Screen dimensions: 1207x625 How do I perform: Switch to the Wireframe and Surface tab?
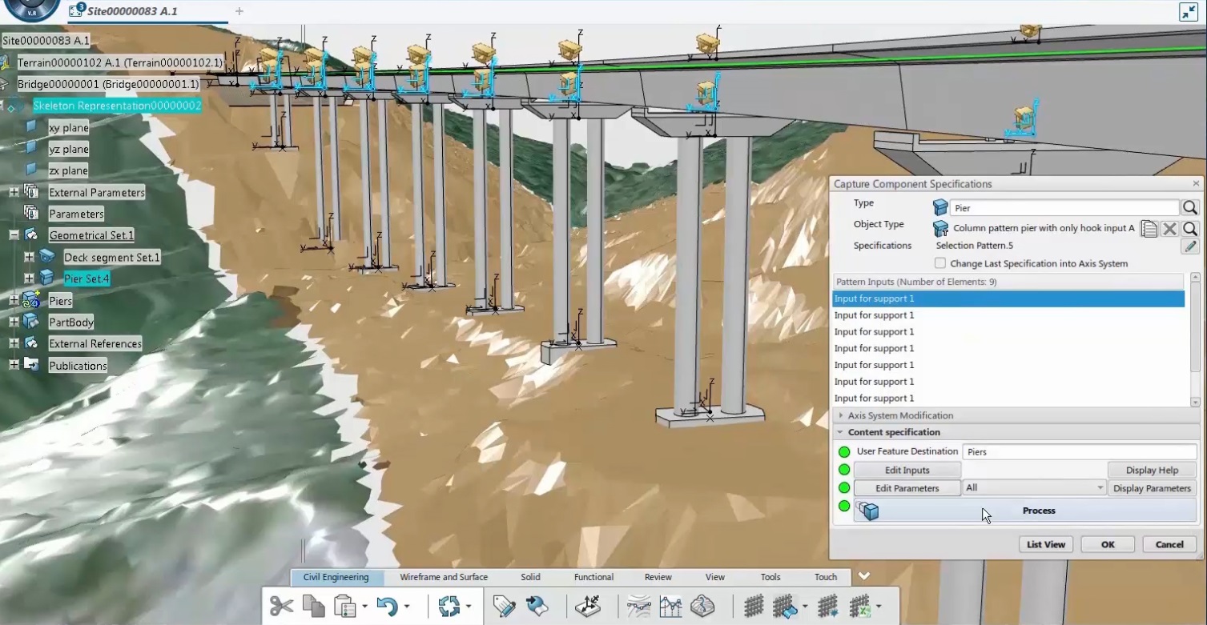pyautogui.click(x=444, y=577)
